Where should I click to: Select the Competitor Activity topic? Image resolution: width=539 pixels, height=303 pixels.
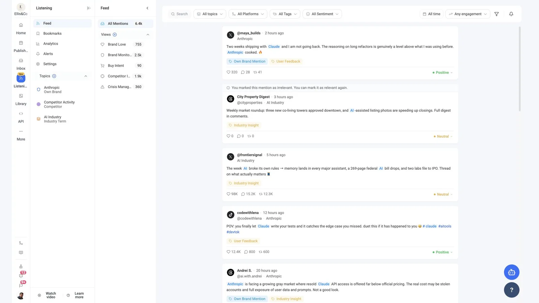pos(62,104)
